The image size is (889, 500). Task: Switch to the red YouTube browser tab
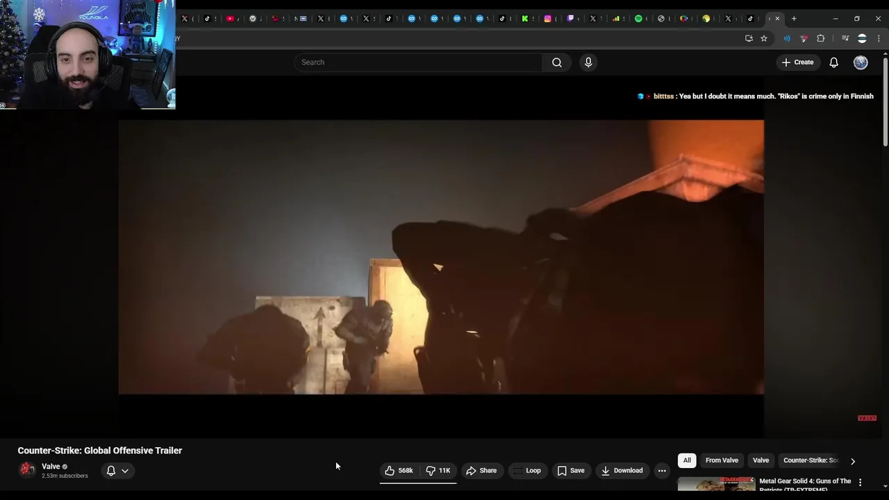point(230,19)
